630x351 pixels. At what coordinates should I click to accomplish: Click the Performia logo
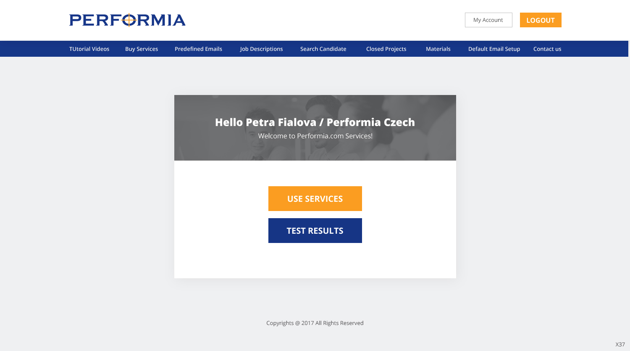(x=127, y=20)
